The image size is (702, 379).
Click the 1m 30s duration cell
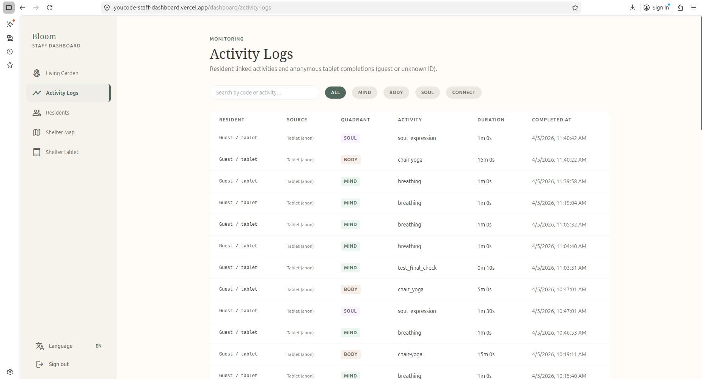[486, 311]
